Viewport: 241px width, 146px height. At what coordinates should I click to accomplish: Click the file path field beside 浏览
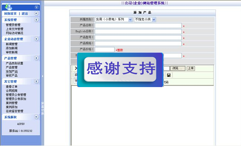pos(166,69)
